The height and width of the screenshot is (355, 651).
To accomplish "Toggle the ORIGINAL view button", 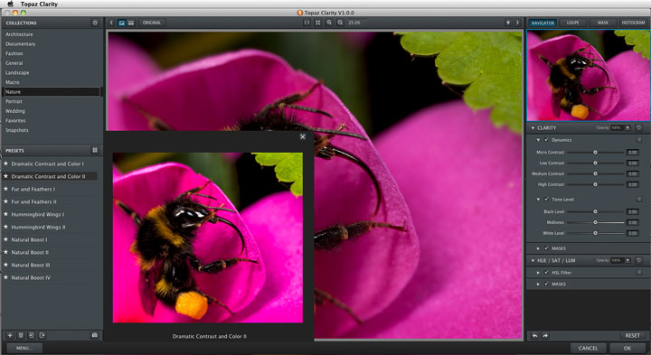I will (152, 23).
